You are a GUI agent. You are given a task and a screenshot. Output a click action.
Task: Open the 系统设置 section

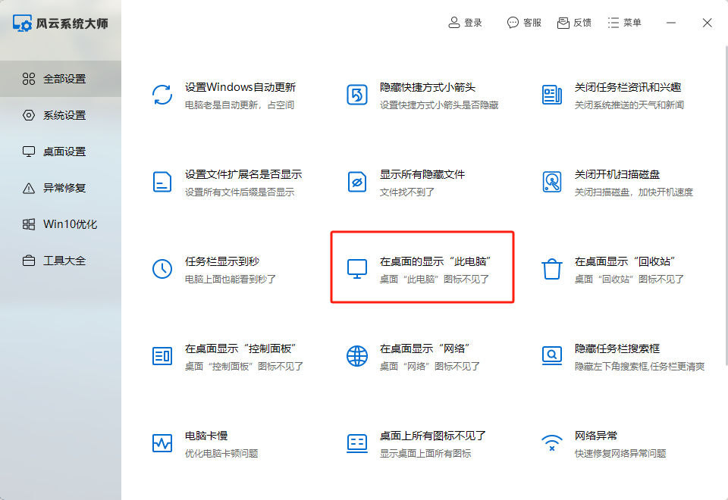click(61, 115)
